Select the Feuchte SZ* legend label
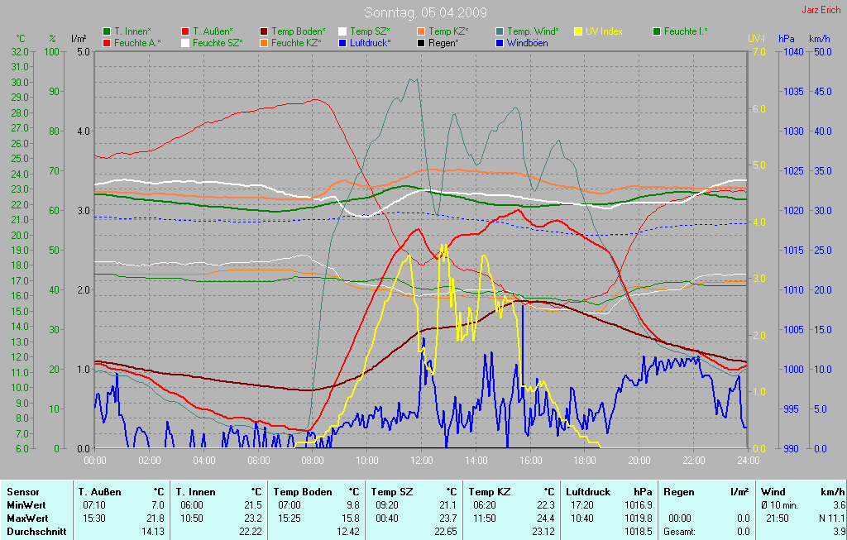 click(x=218, y=43)
